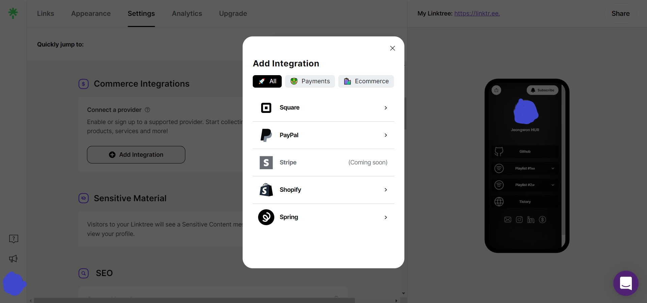647x303 pixels.
Task: Open the Analytics tab
Action: pyautogui.click(x=187, y=13)
